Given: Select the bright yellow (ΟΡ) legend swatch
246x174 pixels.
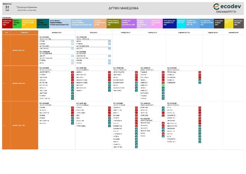Looking at the screenshot, I should (x=229, y=23).
